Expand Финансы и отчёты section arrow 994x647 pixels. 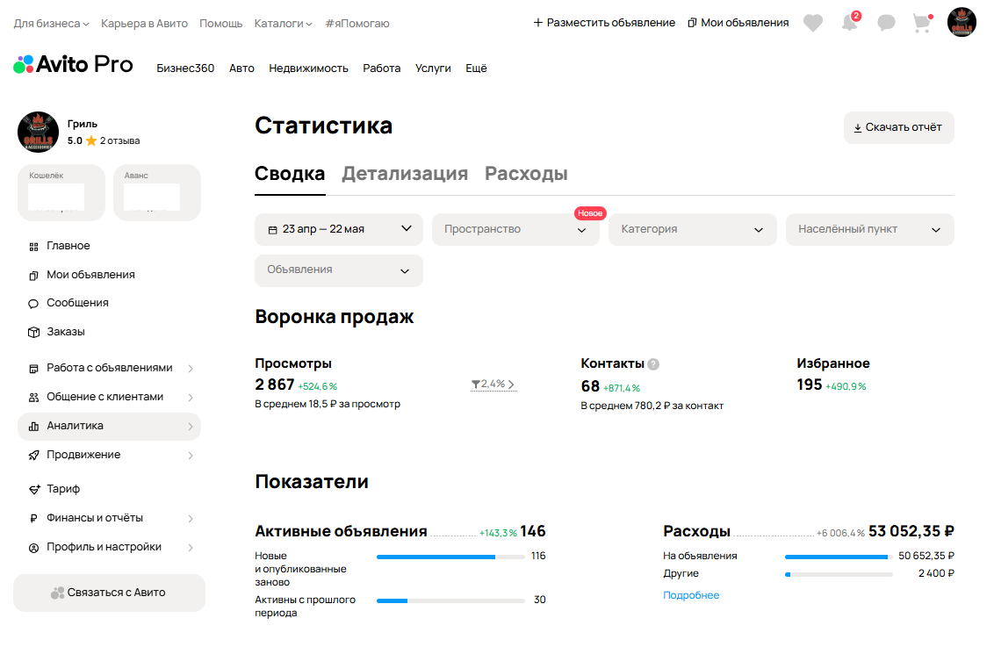pyautogui.click(x=191, y=518)
